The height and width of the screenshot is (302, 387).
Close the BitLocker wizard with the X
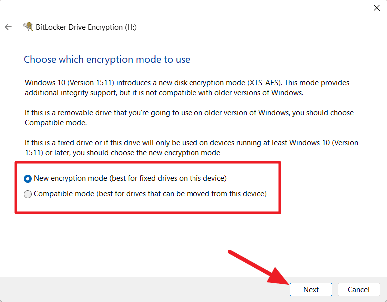point(377,8)
